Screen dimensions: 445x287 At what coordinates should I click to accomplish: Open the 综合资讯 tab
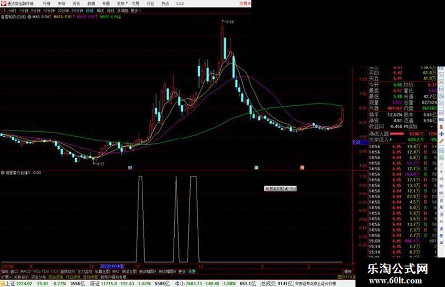[56, 277]
